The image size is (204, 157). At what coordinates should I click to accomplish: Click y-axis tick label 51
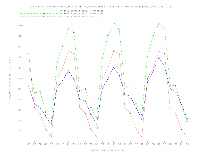(x=20, y=36)
